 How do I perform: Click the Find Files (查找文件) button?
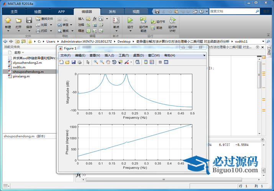click(x=44, y=18)
